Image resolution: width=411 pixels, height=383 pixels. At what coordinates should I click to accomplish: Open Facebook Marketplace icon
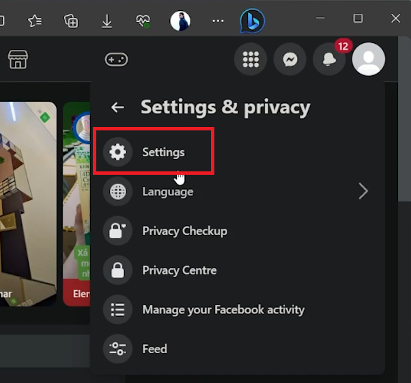click(18, 59)
